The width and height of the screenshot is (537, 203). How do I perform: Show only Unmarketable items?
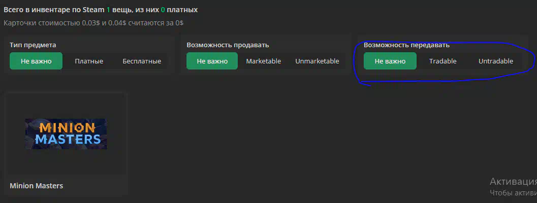tap(317, 61)
